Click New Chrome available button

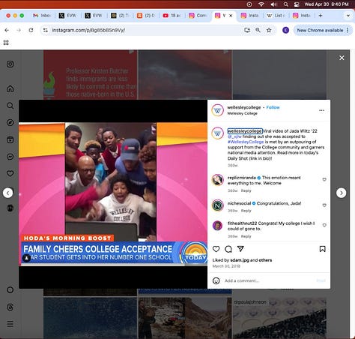pyautogui.click(x=323, y=30)
